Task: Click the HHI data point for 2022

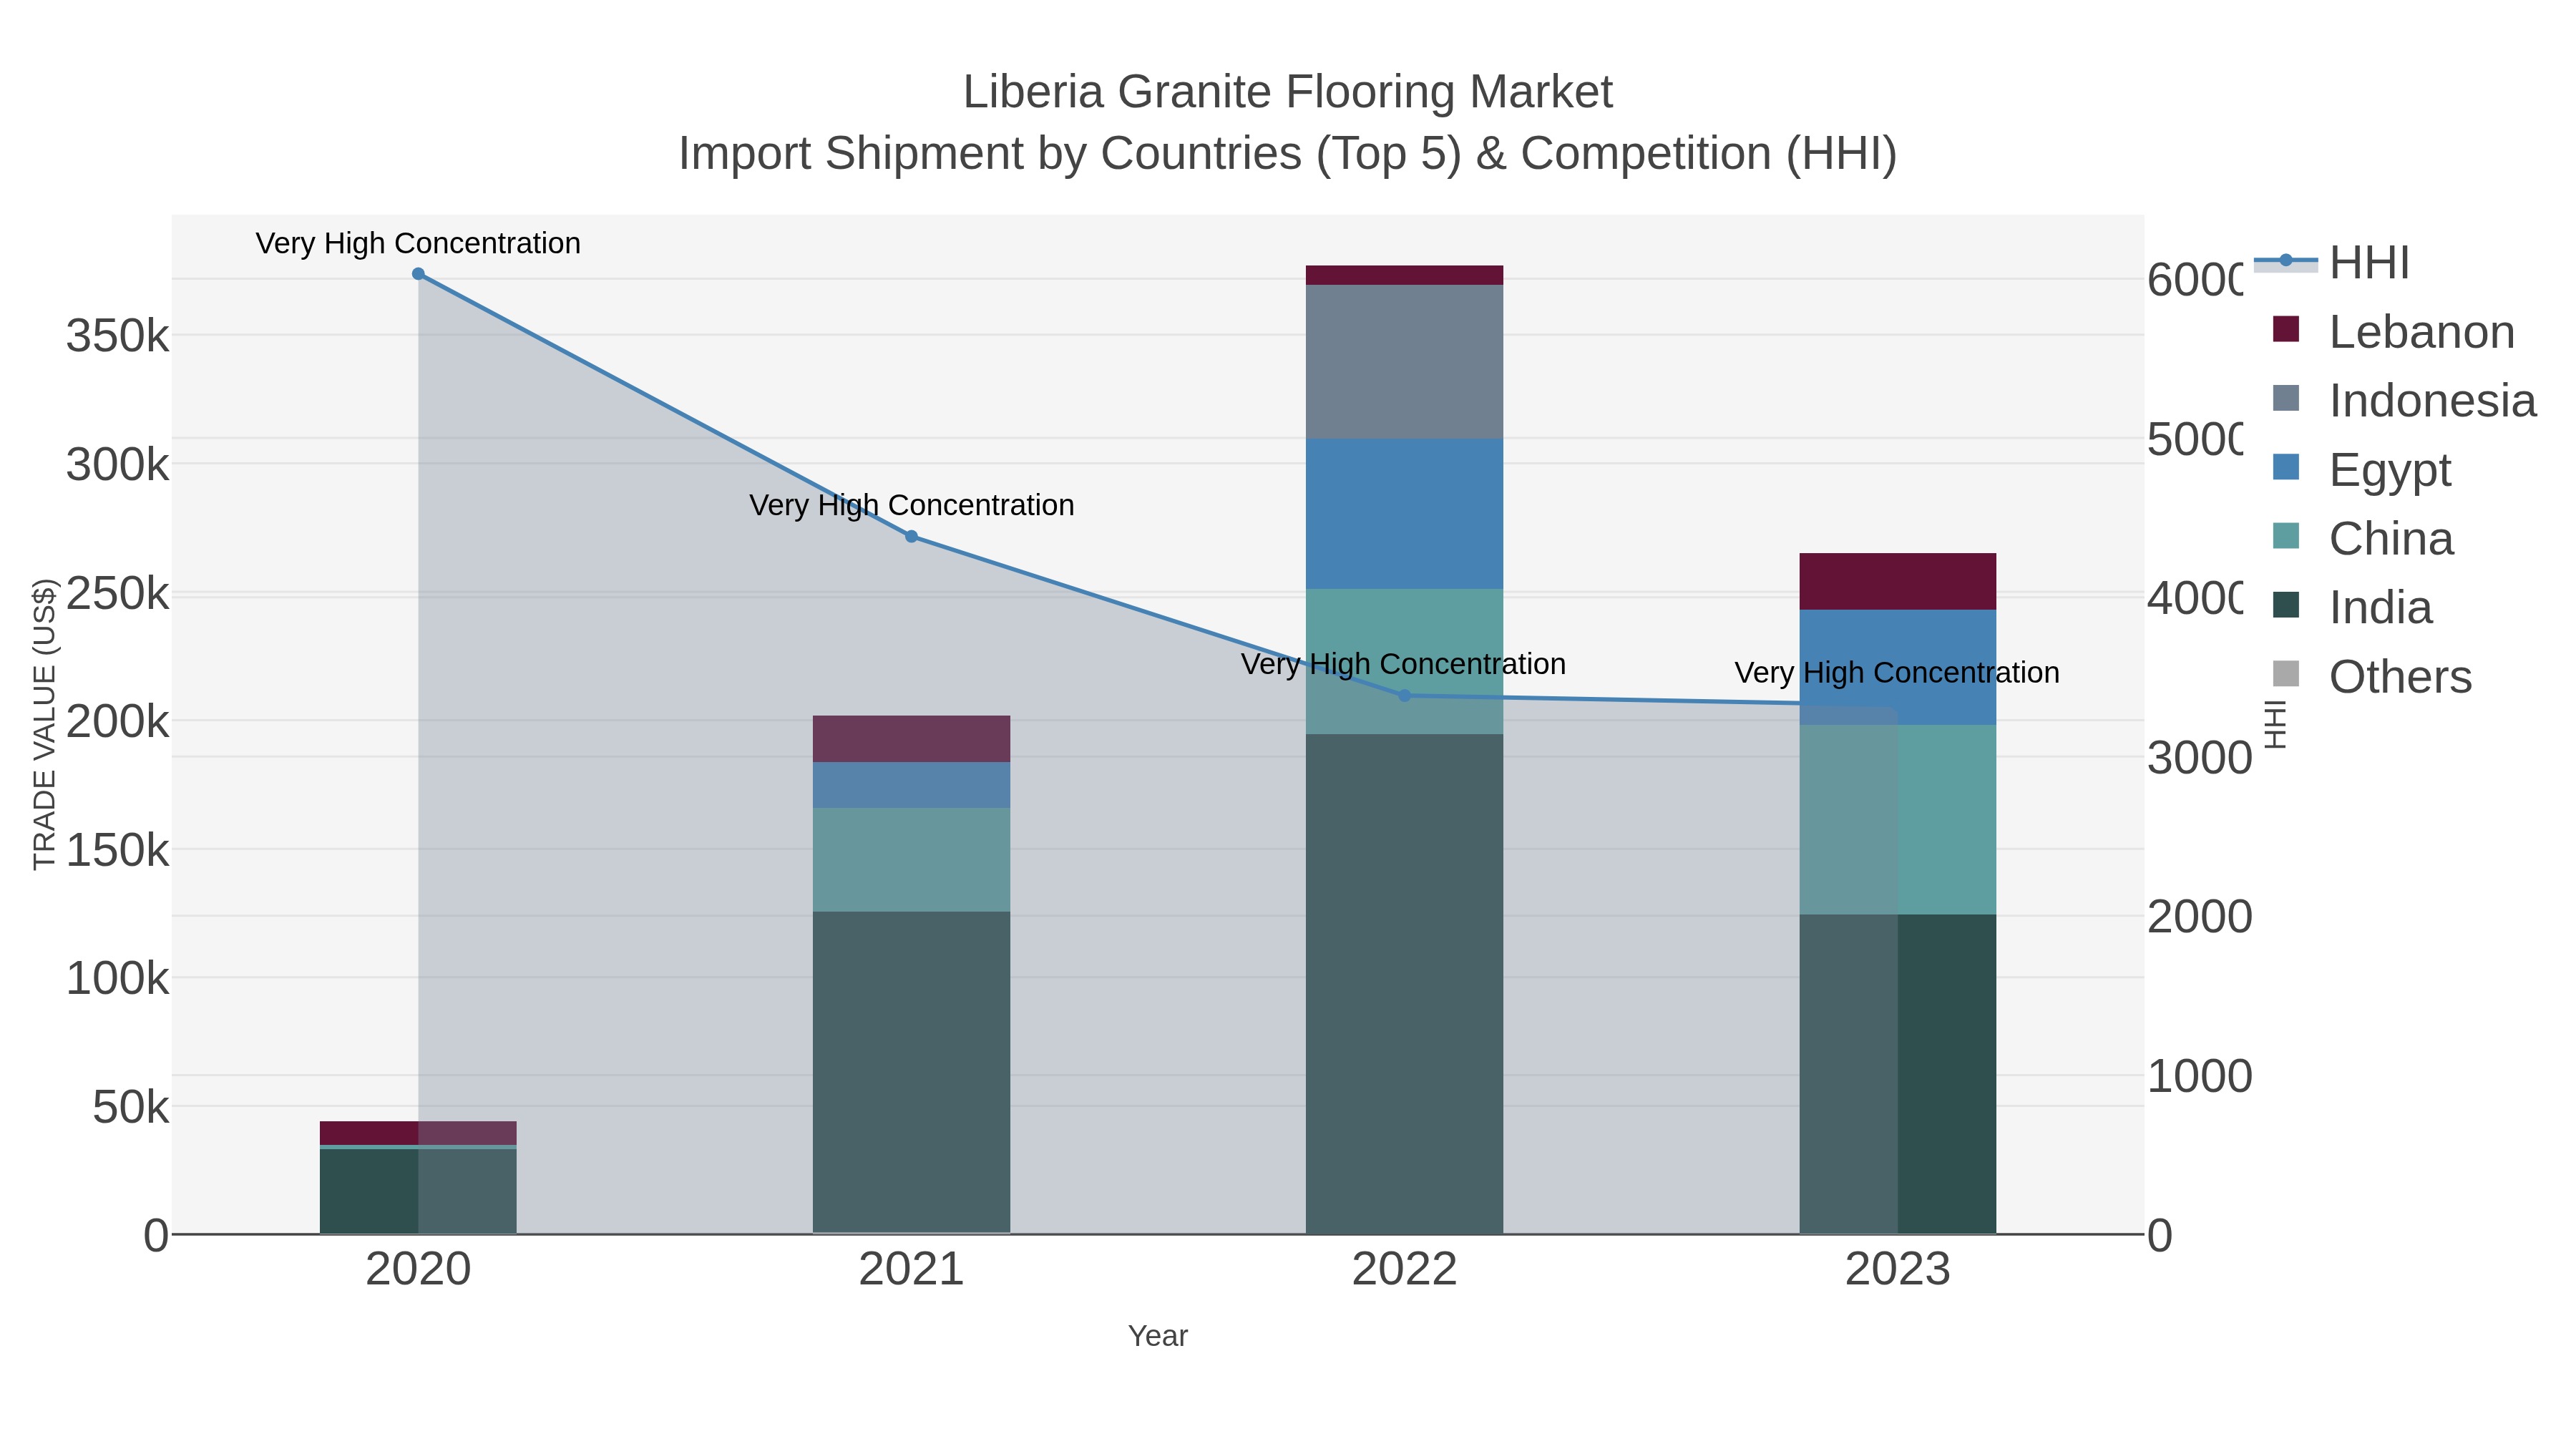Action: point(1404,696)
